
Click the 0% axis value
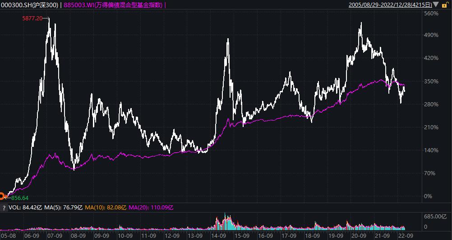tap(428, 196)
